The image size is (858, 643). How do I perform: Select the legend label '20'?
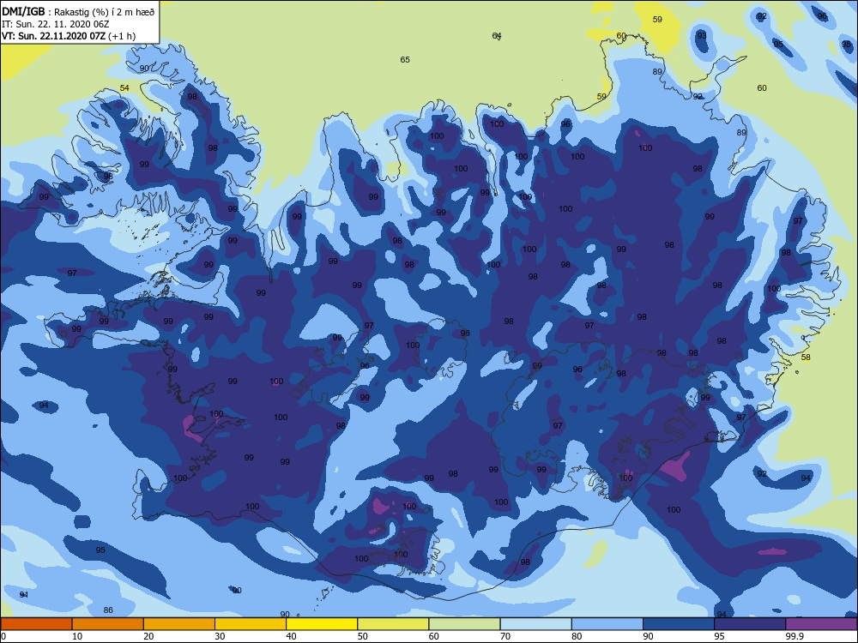[148, 636]
